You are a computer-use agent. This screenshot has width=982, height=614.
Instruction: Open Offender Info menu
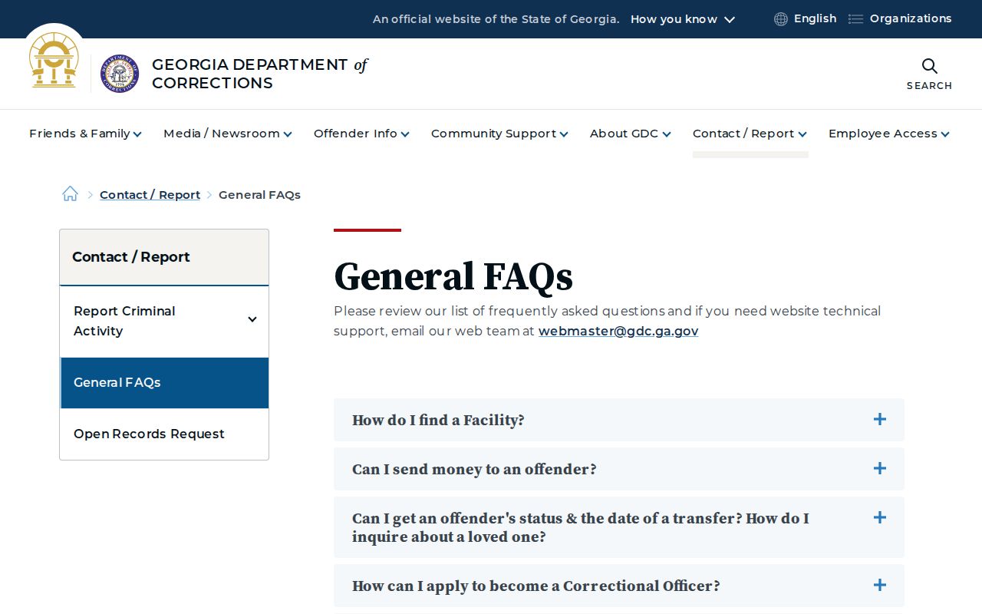coord(361,134)
